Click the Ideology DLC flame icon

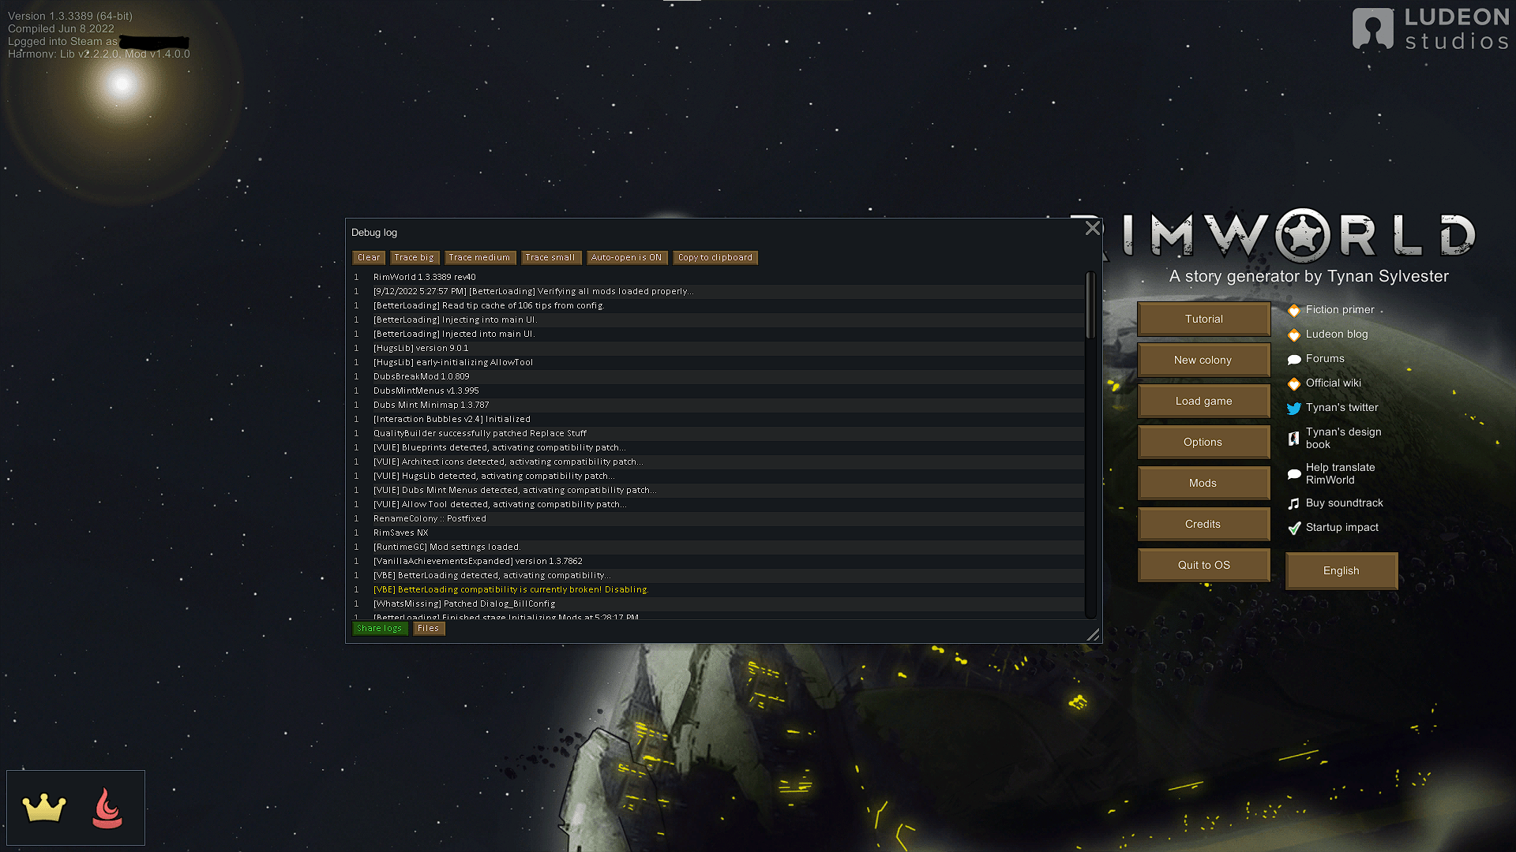108,807
